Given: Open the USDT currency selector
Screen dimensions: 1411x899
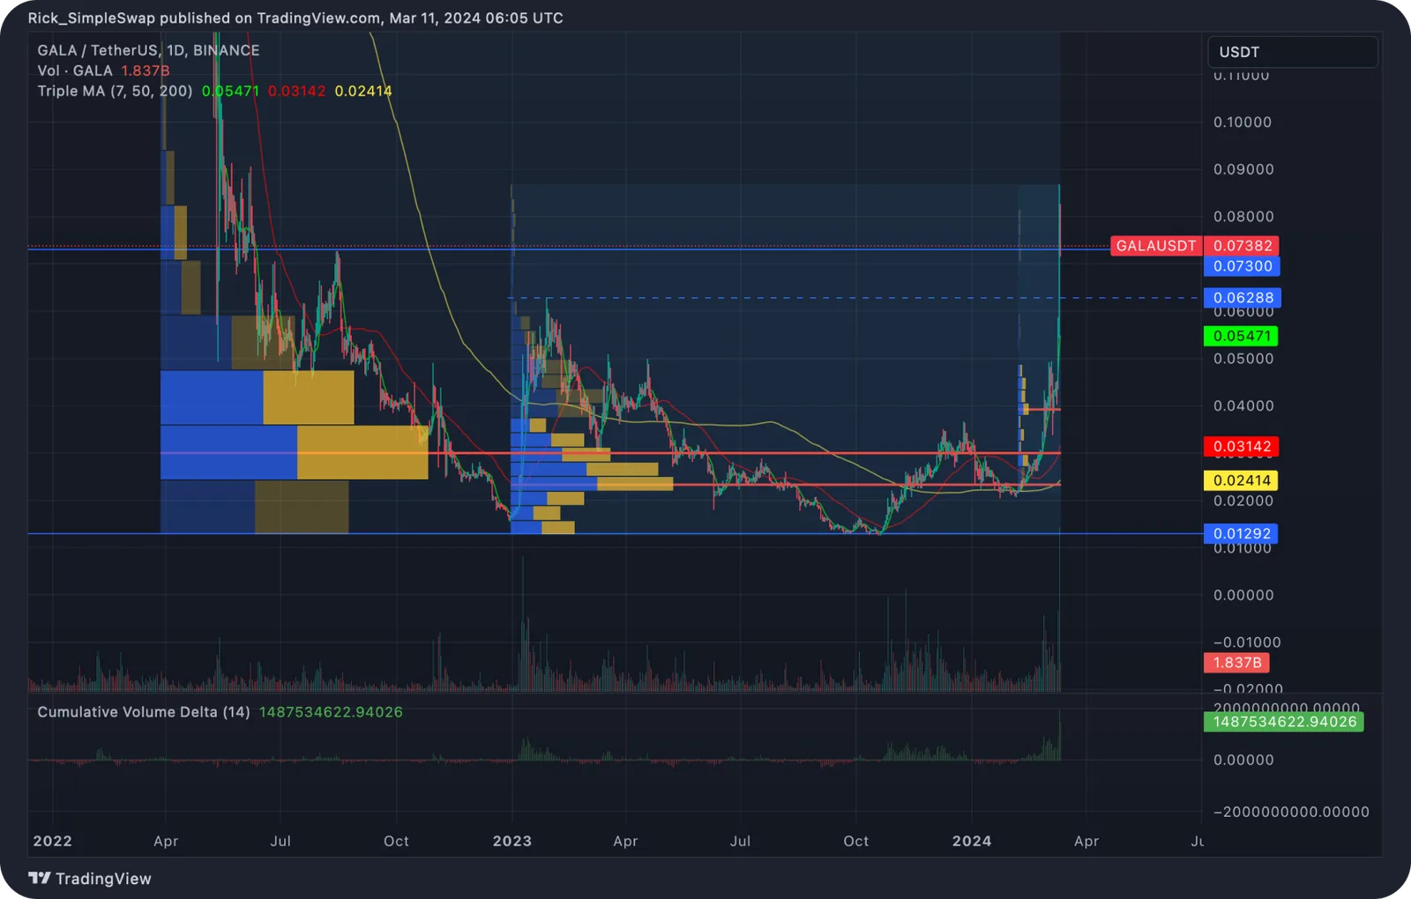Looking at the screenshot, I should point(1292,52).
